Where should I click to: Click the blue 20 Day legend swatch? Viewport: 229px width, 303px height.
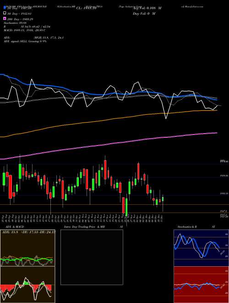pos(5,8)
